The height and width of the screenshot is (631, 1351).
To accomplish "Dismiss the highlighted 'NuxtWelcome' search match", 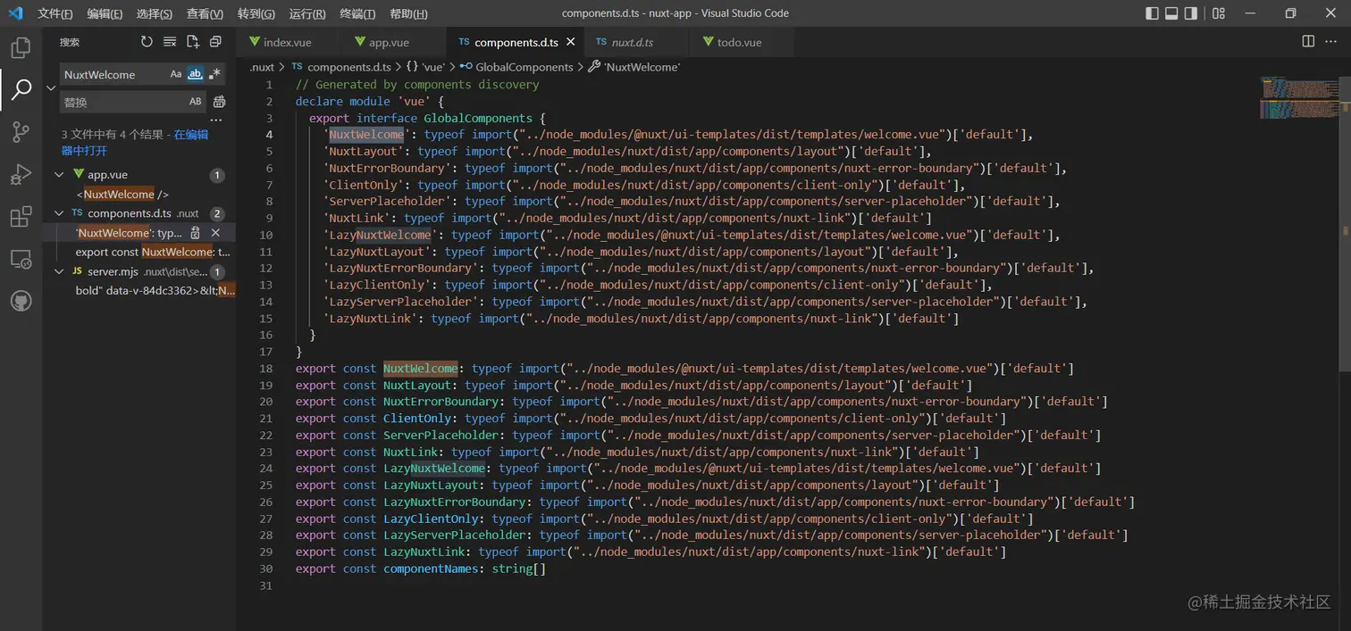I will click(215, 233).
